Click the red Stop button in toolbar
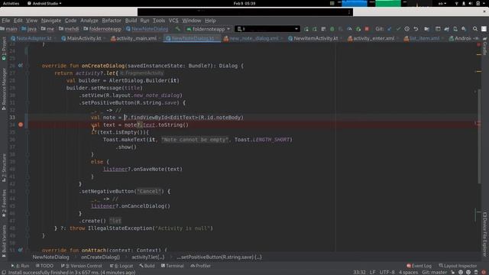The height and width of the screenshot is (275, 489). (367, 29)
